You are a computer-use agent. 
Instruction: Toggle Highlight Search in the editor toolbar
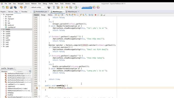click(75, 15)
